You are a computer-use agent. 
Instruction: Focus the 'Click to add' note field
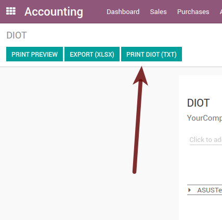206,140
